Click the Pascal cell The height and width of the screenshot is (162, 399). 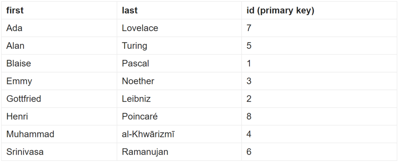click(x=136, y=64)
